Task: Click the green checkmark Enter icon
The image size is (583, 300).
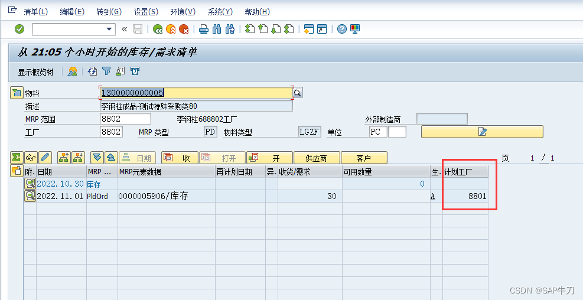Action: (x=19, y=29)
